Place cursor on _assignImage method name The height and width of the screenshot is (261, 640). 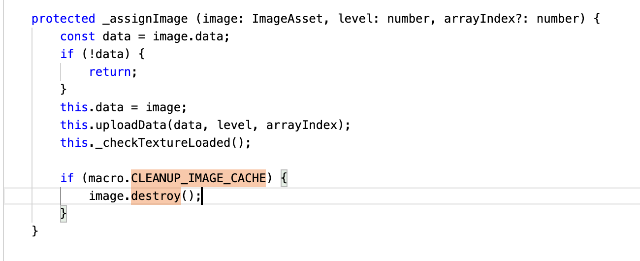click(145, 19)
